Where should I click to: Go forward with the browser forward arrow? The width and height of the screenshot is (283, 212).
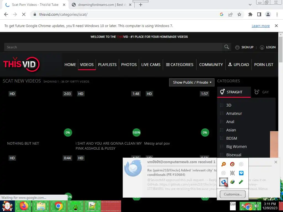point(15,14)
